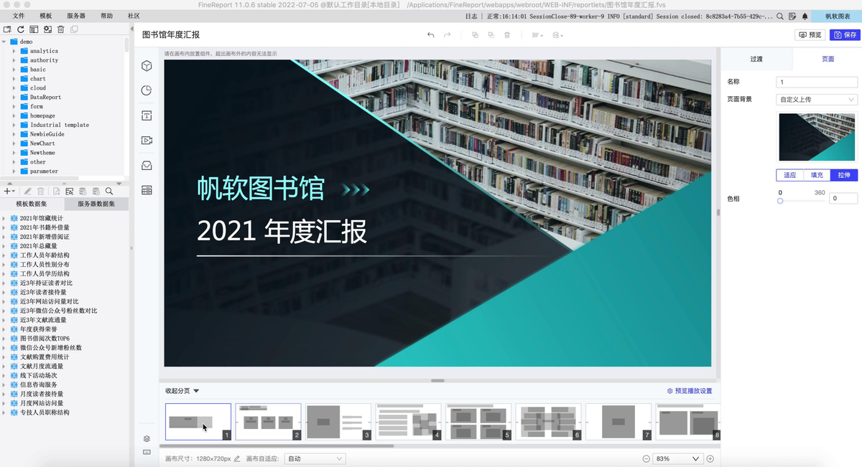862x467 pixels.
Task: Select the DataReport folder
Action: click(45, 97)
